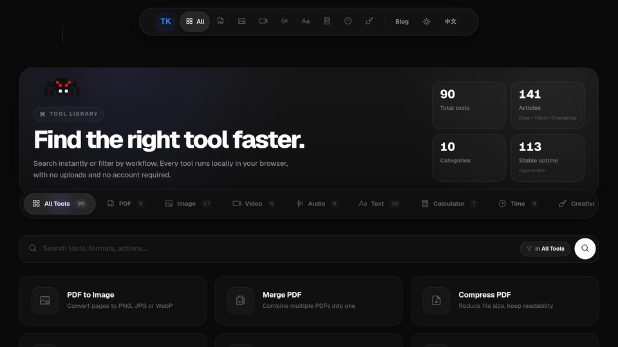Open Video tools icon in top nav
The image size is (618, 347).
pyautogui.click(x=263, y=21)
